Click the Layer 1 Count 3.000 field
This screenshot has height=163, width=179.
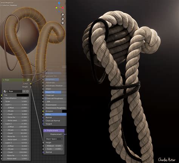click(16, 114)
